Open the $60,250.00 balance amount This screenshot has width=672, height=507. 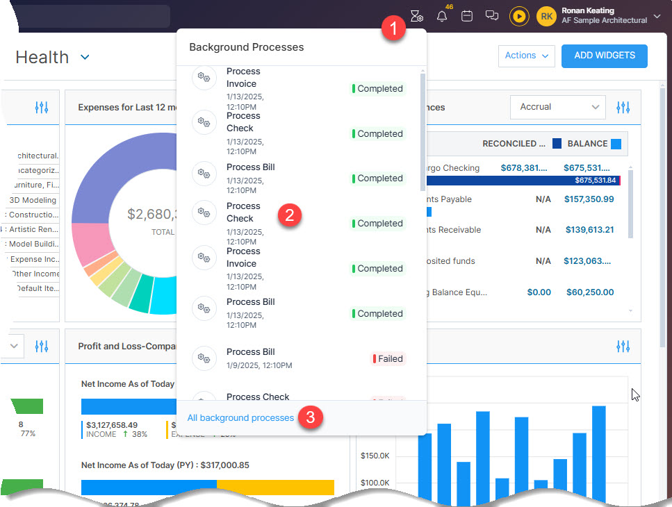point(590,292)
